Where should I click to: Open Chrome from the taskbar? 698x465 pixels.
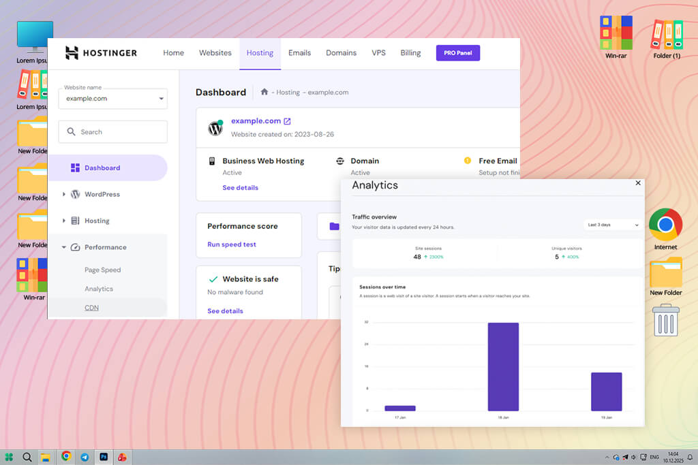(66, 456)
